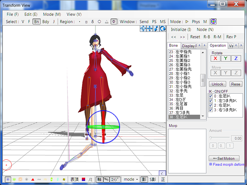Click the red triangle icon in bottom toolbar
247x185 pixels.
pyautogui.click(x=33, y=179)
